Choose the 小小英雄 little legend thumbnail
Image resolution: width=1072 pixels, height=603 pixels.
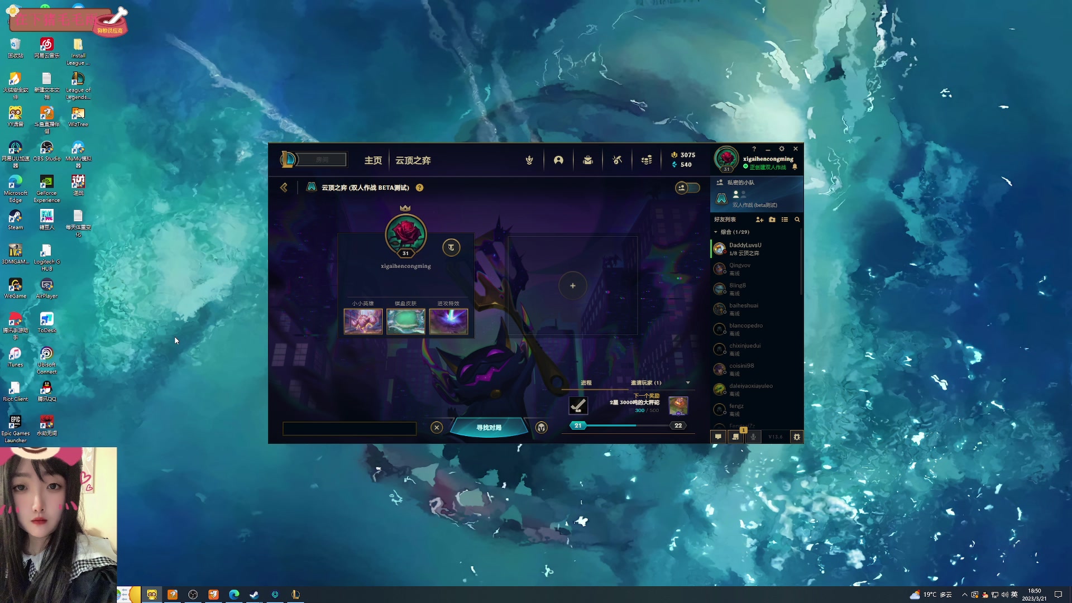coord(363,322)
